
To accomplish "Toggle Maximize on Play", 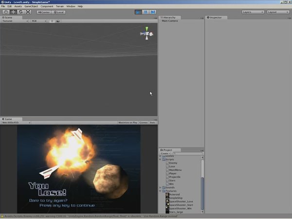I will (128, 123).
